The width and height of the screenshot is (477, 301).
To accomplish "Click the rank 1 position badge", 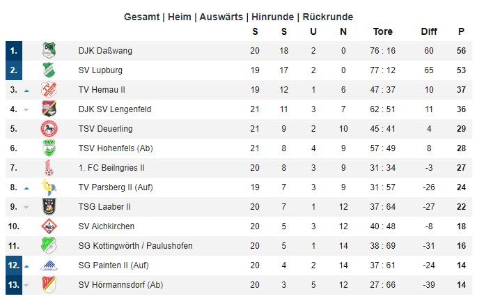I will click(x=14, y=51).
